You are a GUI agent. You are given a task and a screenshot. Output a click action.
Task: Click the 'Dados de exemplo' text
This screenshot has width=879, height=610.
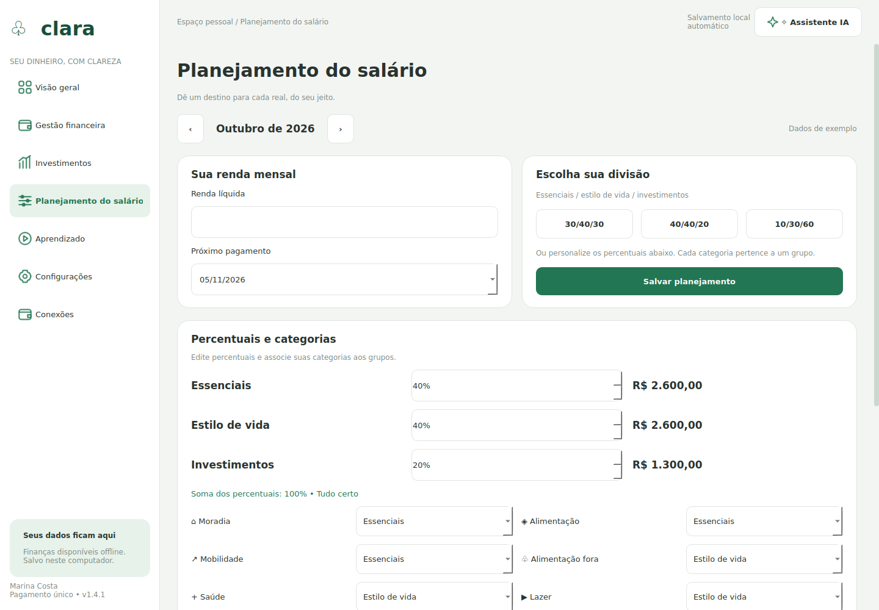click(822, 129)
